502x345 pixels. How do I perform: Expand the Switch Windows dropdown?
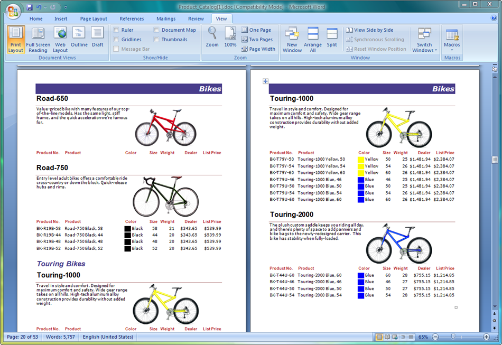424,40
